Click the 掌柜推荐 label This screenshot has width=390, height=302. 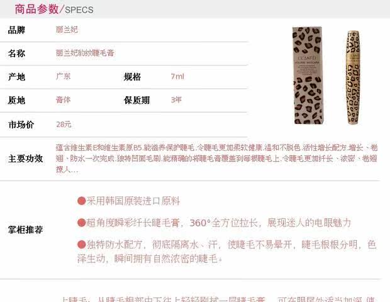25,230
